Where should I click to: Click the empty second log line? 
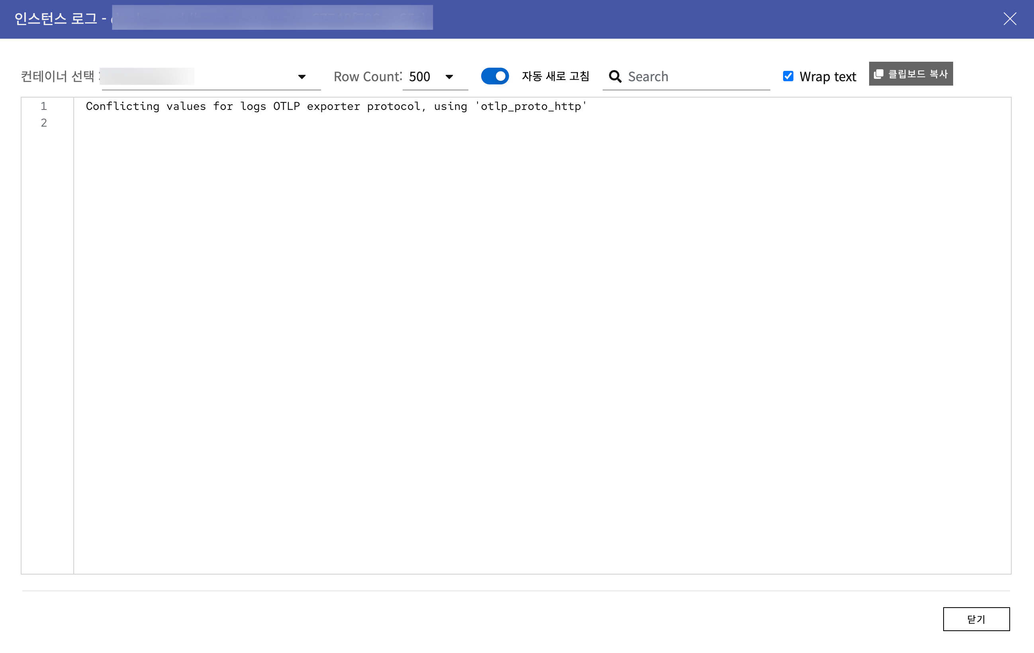301,123
